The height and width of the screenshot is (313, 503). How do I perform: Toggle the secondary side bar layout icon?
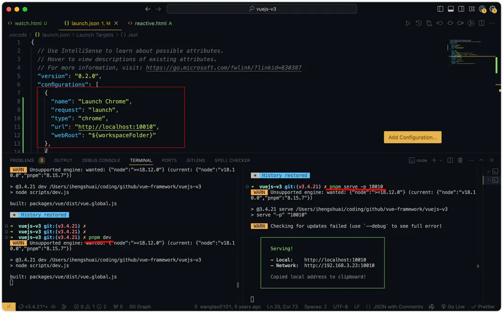point(461,9)
